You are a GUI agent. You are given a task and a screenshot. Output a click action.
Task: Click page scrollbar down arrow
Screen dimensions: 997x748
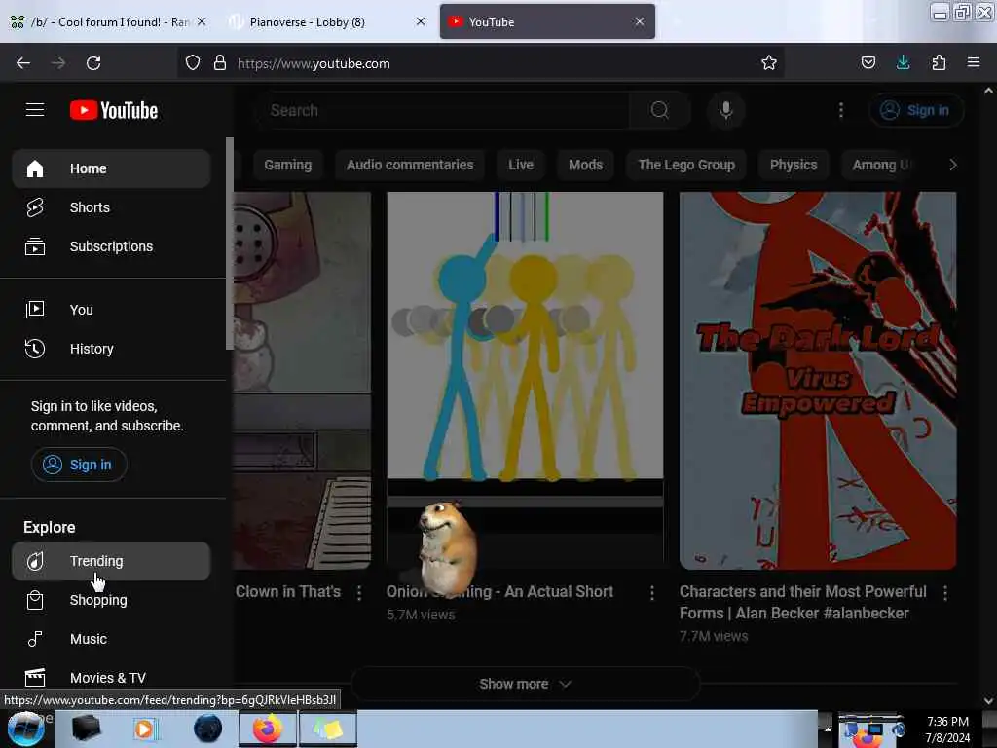click(x=988, y=701)
